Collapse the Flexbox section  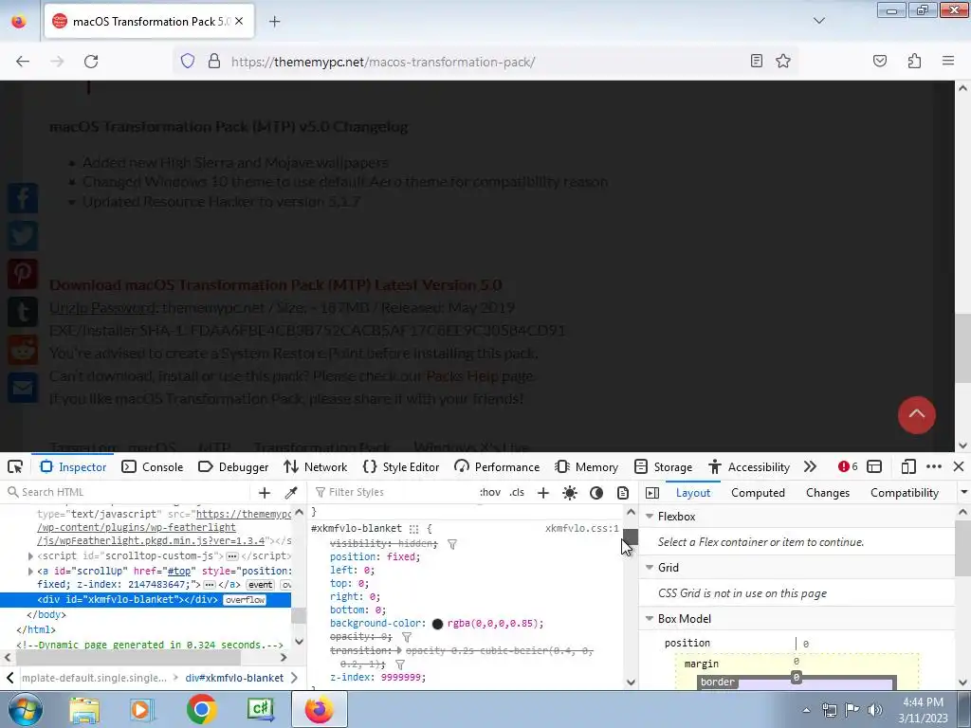[x=650, y=517]
